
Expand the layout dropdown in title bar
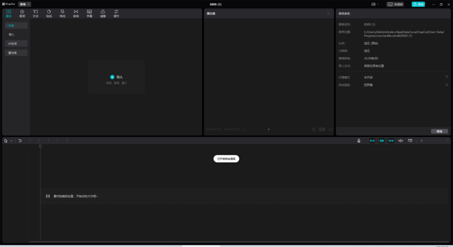click(x=375, y=4)
